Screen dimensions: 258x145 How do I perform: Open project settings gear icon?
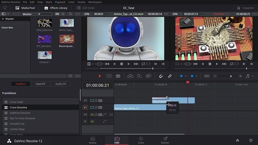[251, 140]
